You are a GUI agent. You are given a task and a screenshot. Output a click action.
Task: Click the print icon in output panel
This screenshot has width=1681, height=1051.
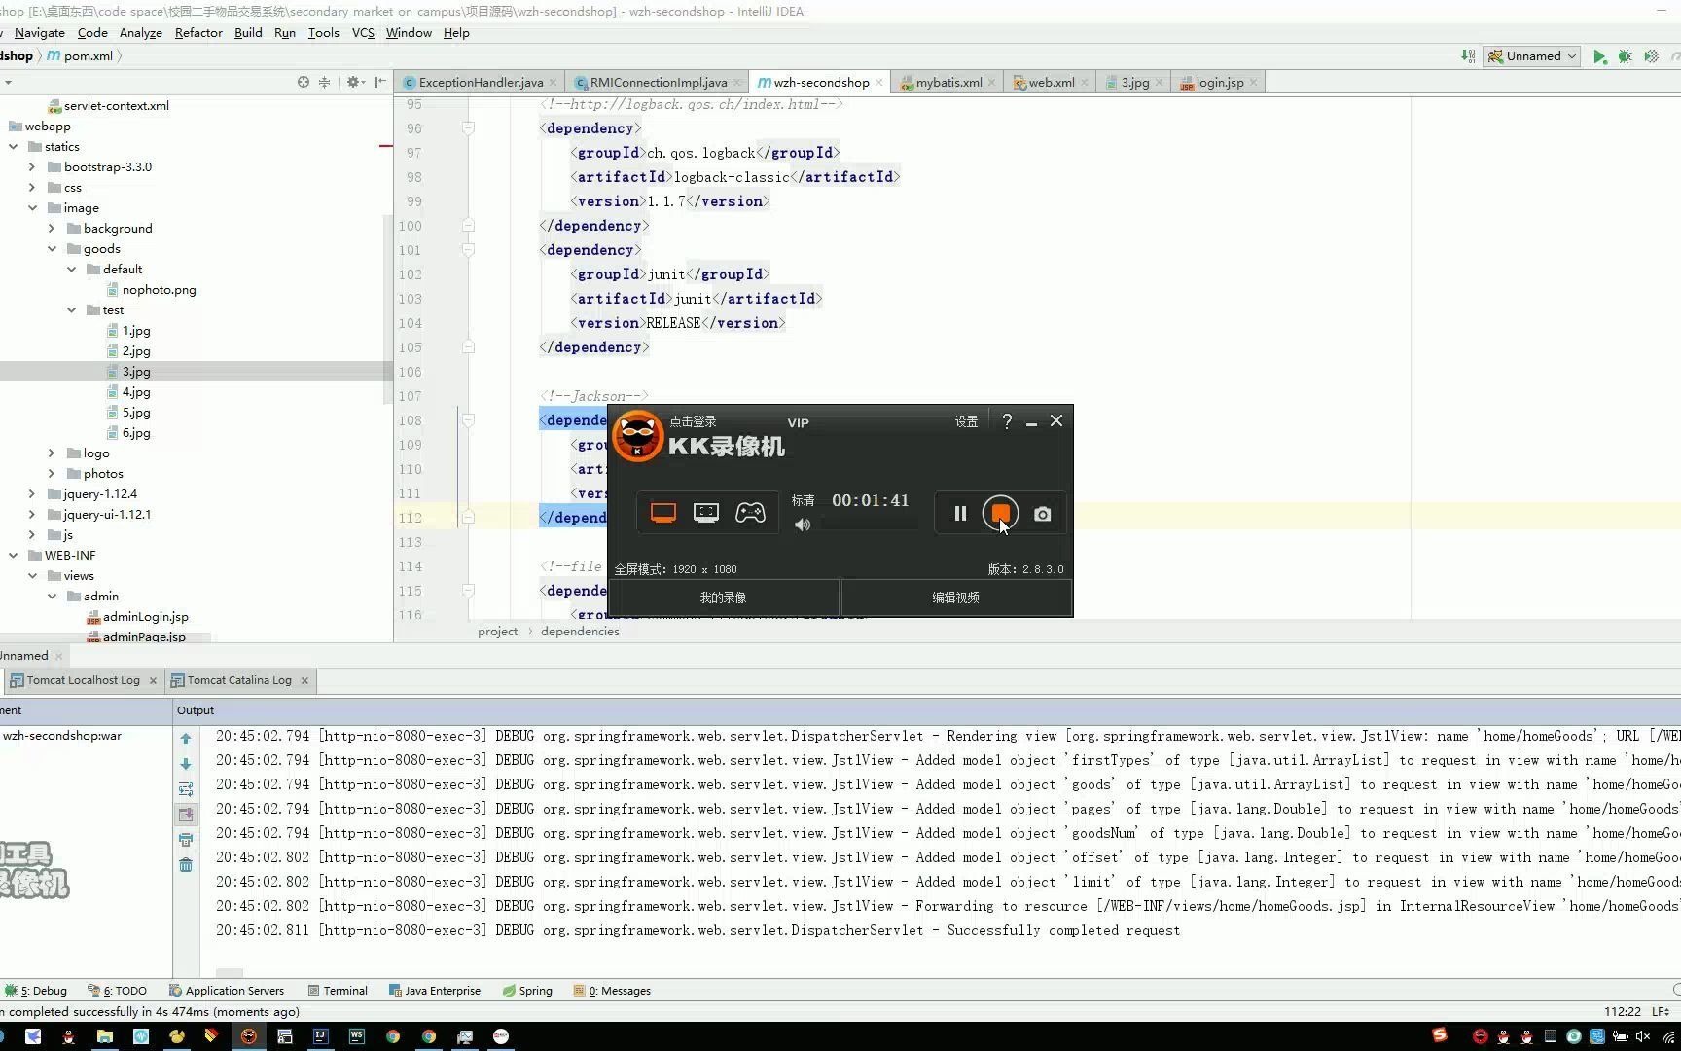point(186,840)
